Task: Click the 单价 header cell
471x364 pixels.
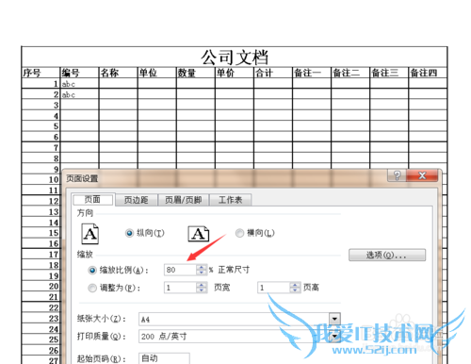Action: (235, 73)
